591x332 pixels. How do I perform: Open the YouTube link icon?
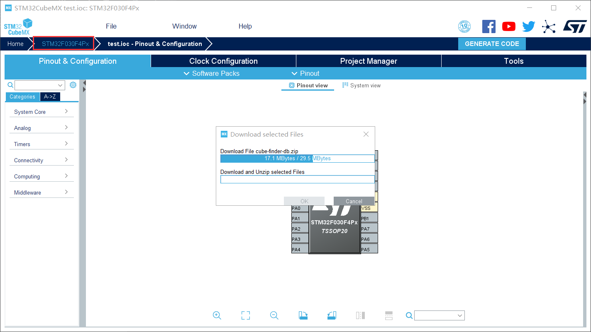pyautogui.click(x=509, y=26)
